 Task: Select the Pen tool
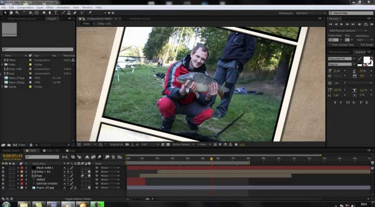point(50,13)
